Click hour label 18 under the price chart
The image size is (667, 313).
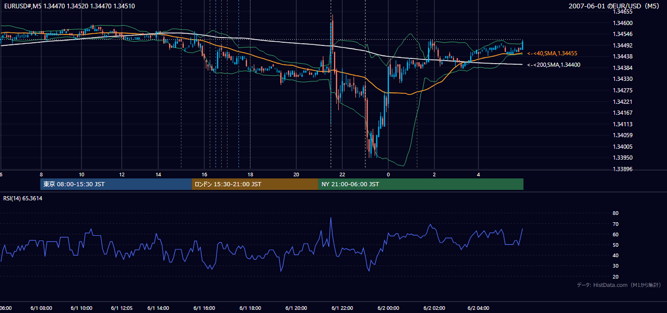pos(250,174)
